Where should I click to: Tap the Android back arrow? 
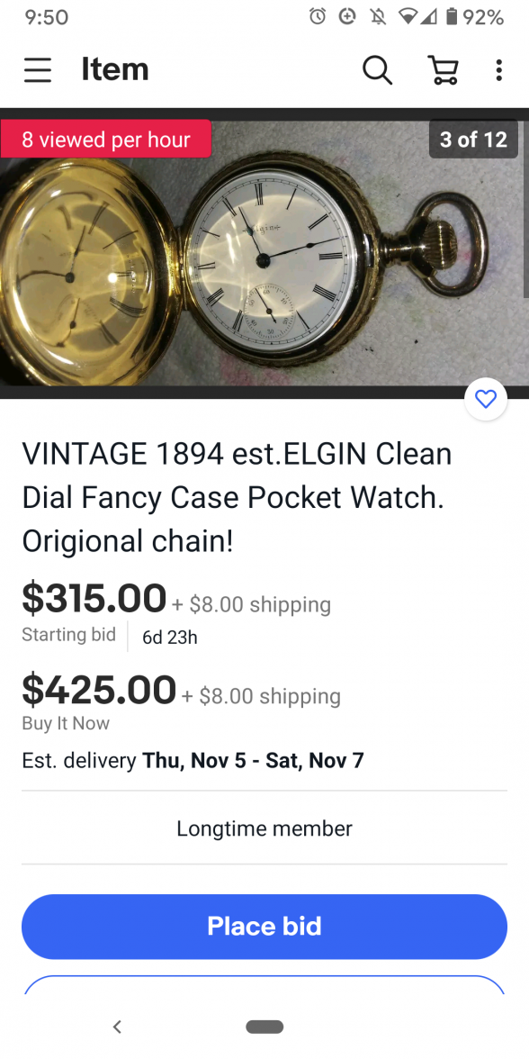[x=117, y=1027]
